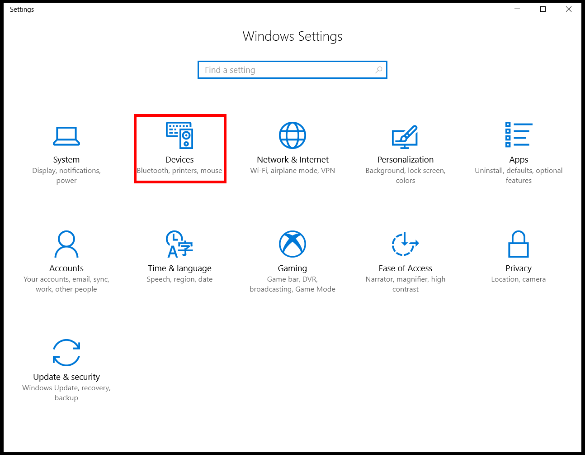Click 'Wi-Fi, airplane mode, VPN' description
The width and height of the screenshot is (585, 455).
point(292,171)
